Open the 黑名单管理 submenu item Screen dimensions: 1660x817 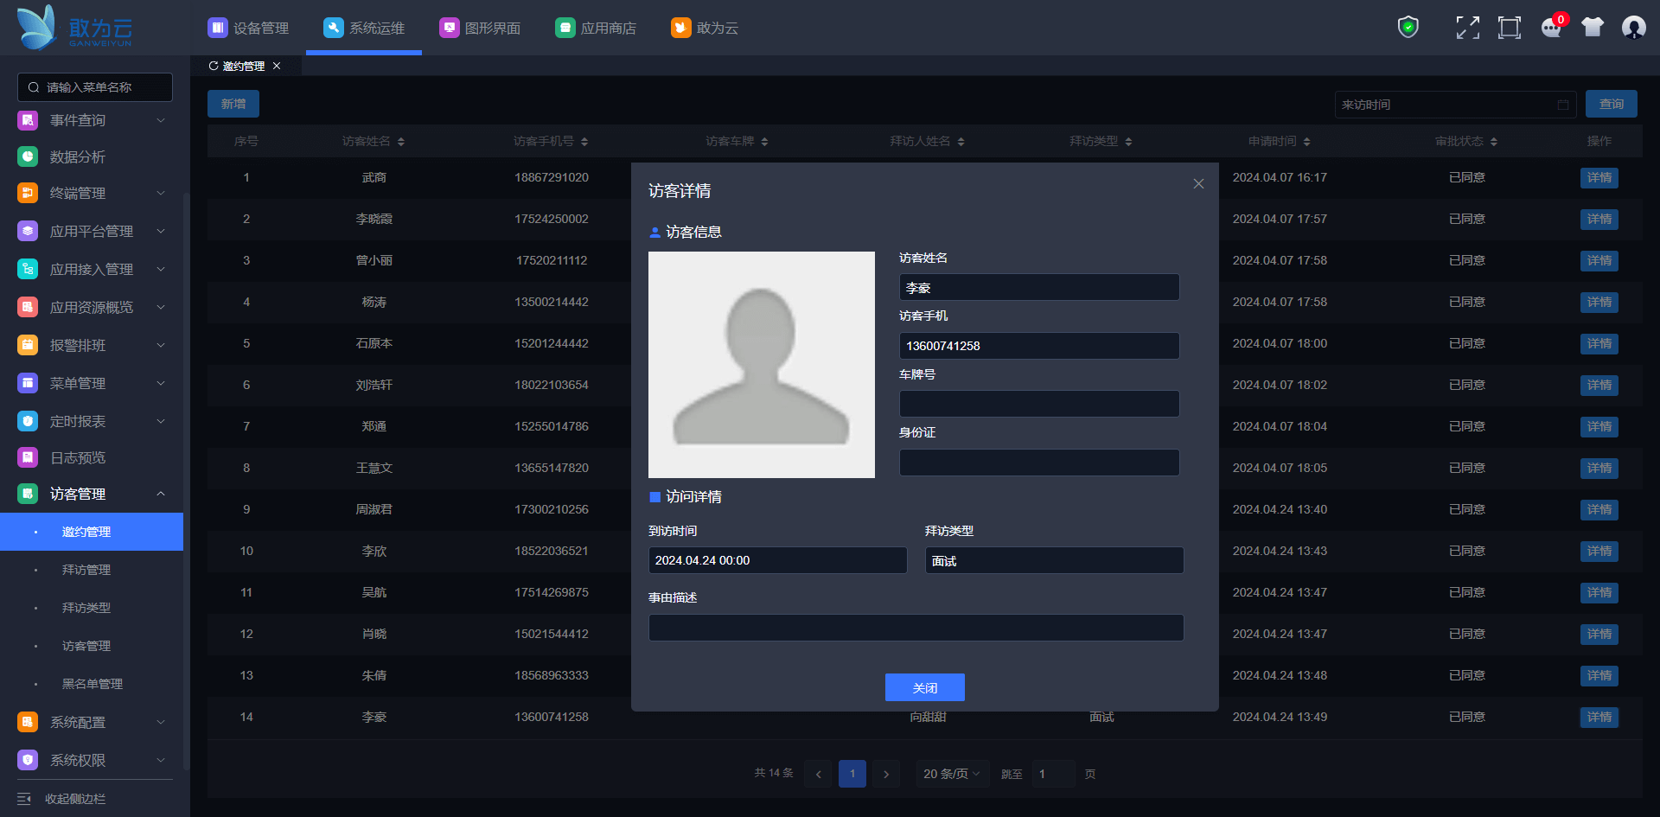pyautogui.click(x=93, y=684)
